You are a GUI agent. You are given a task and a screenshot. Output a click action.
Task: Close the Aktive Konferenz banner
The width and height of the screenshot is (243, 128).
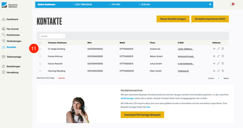[210, 4]
